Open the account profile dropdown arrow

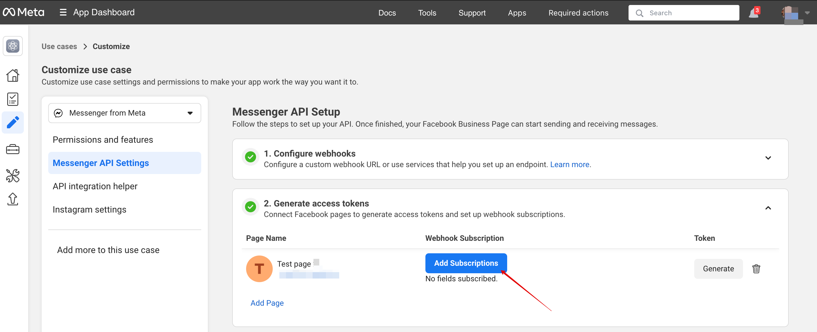(x=807, y=13)
